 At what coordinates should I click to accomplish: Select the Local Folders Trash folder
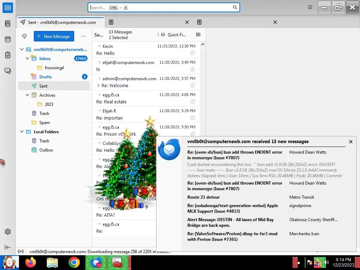(54, 141)
